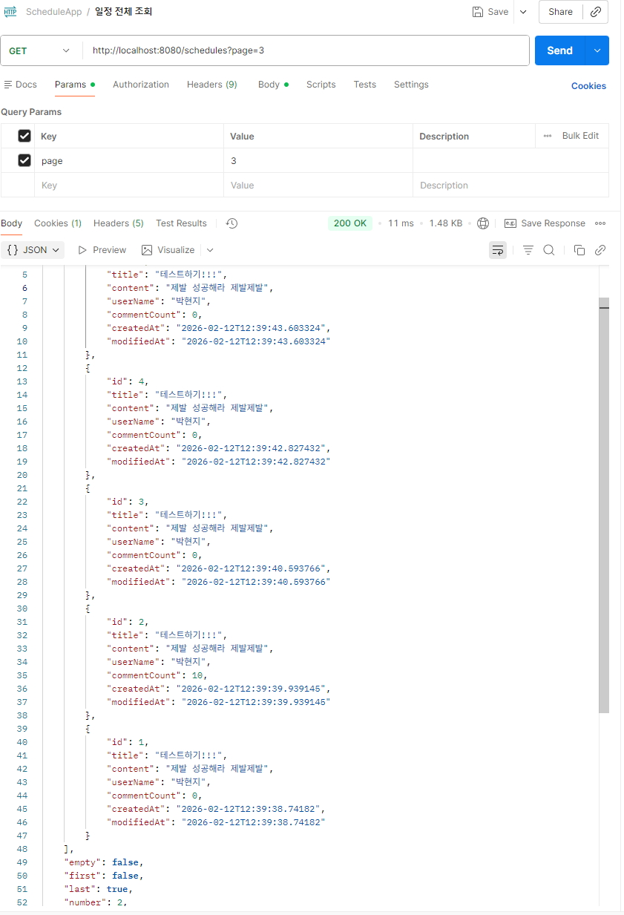Go to the Tests tab
The height and width of the screenshot is (915, 624).
coord(365,85)
